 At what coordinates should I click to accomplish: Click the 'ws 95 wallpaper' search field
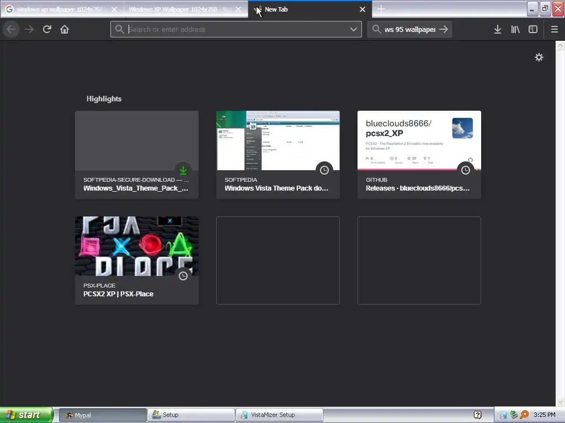tap(409, 29)
